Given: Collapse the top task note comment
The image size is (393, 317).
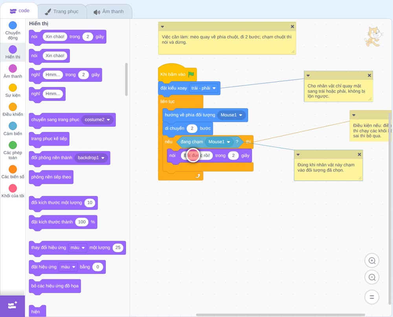Looking at the screenshot, I should 162,27.
